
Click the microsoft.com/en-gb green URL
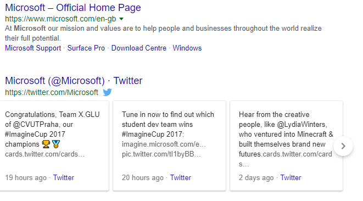coord(60,19)
